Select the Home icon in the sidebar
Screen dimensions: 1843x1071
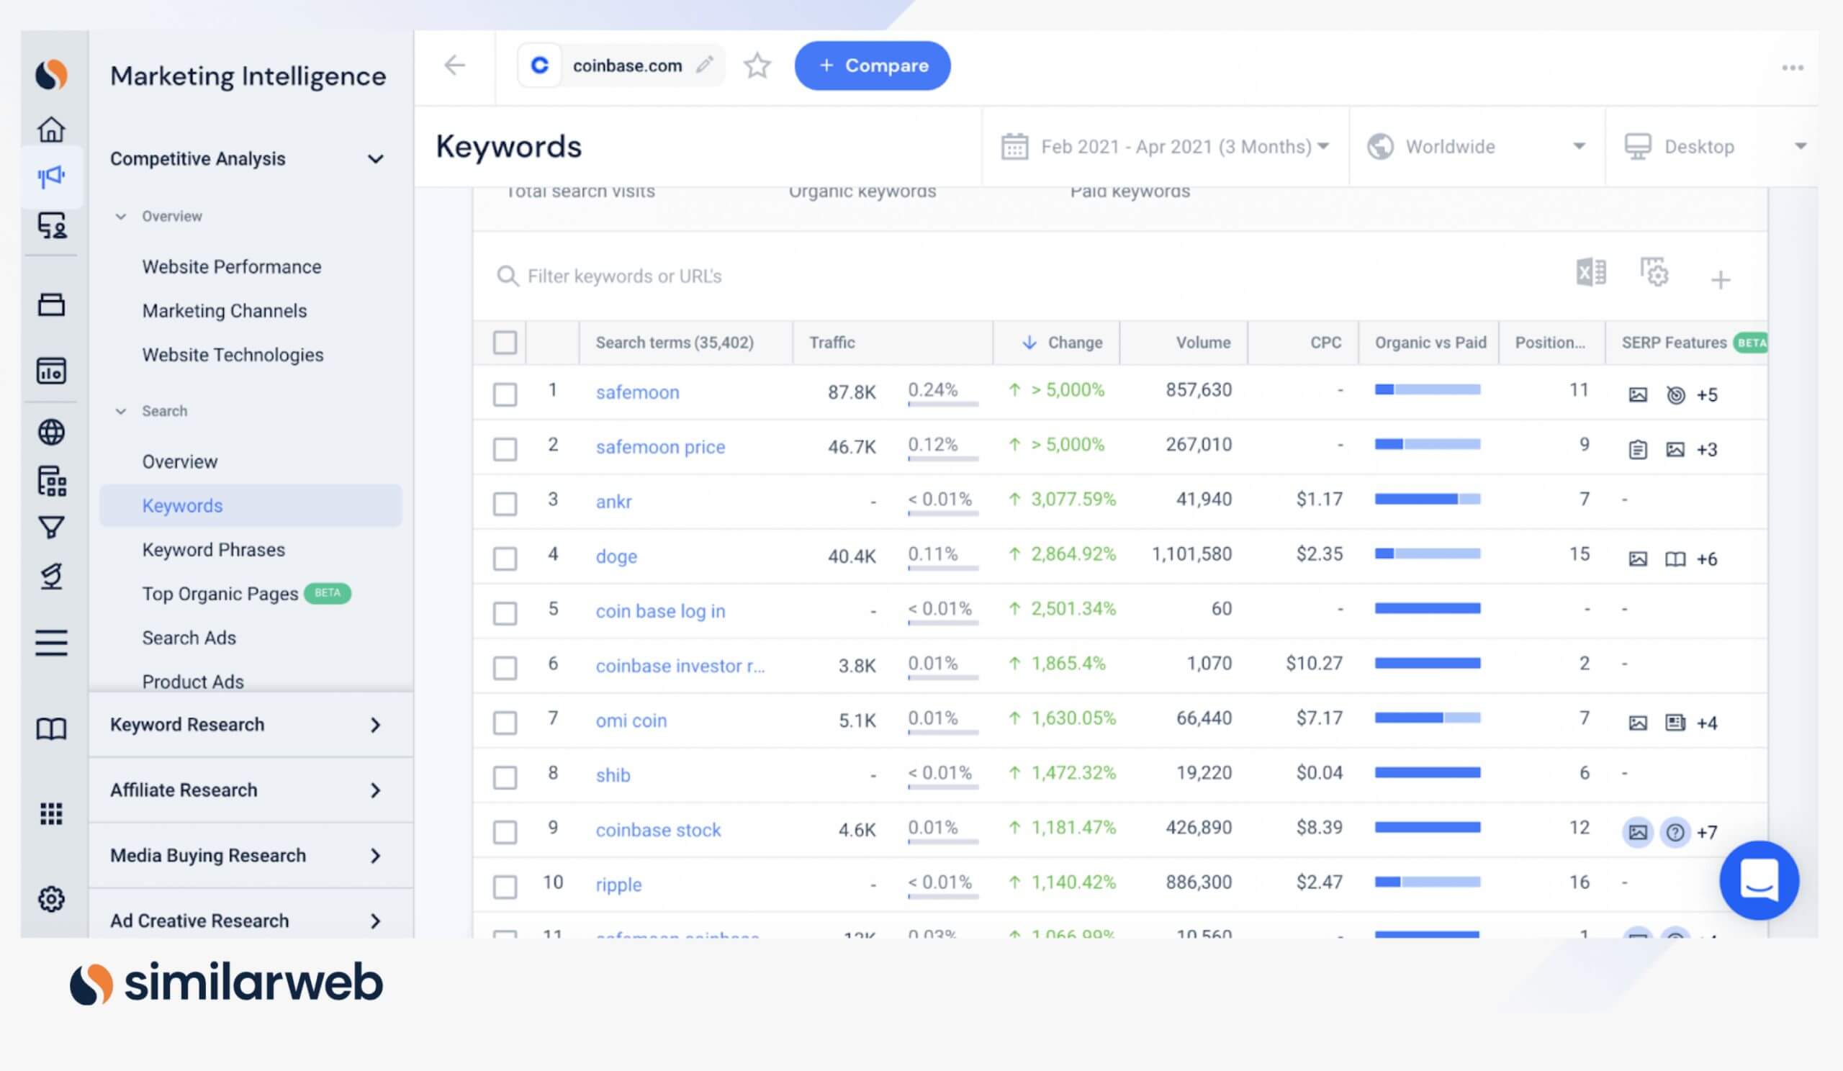click(51, 128)
